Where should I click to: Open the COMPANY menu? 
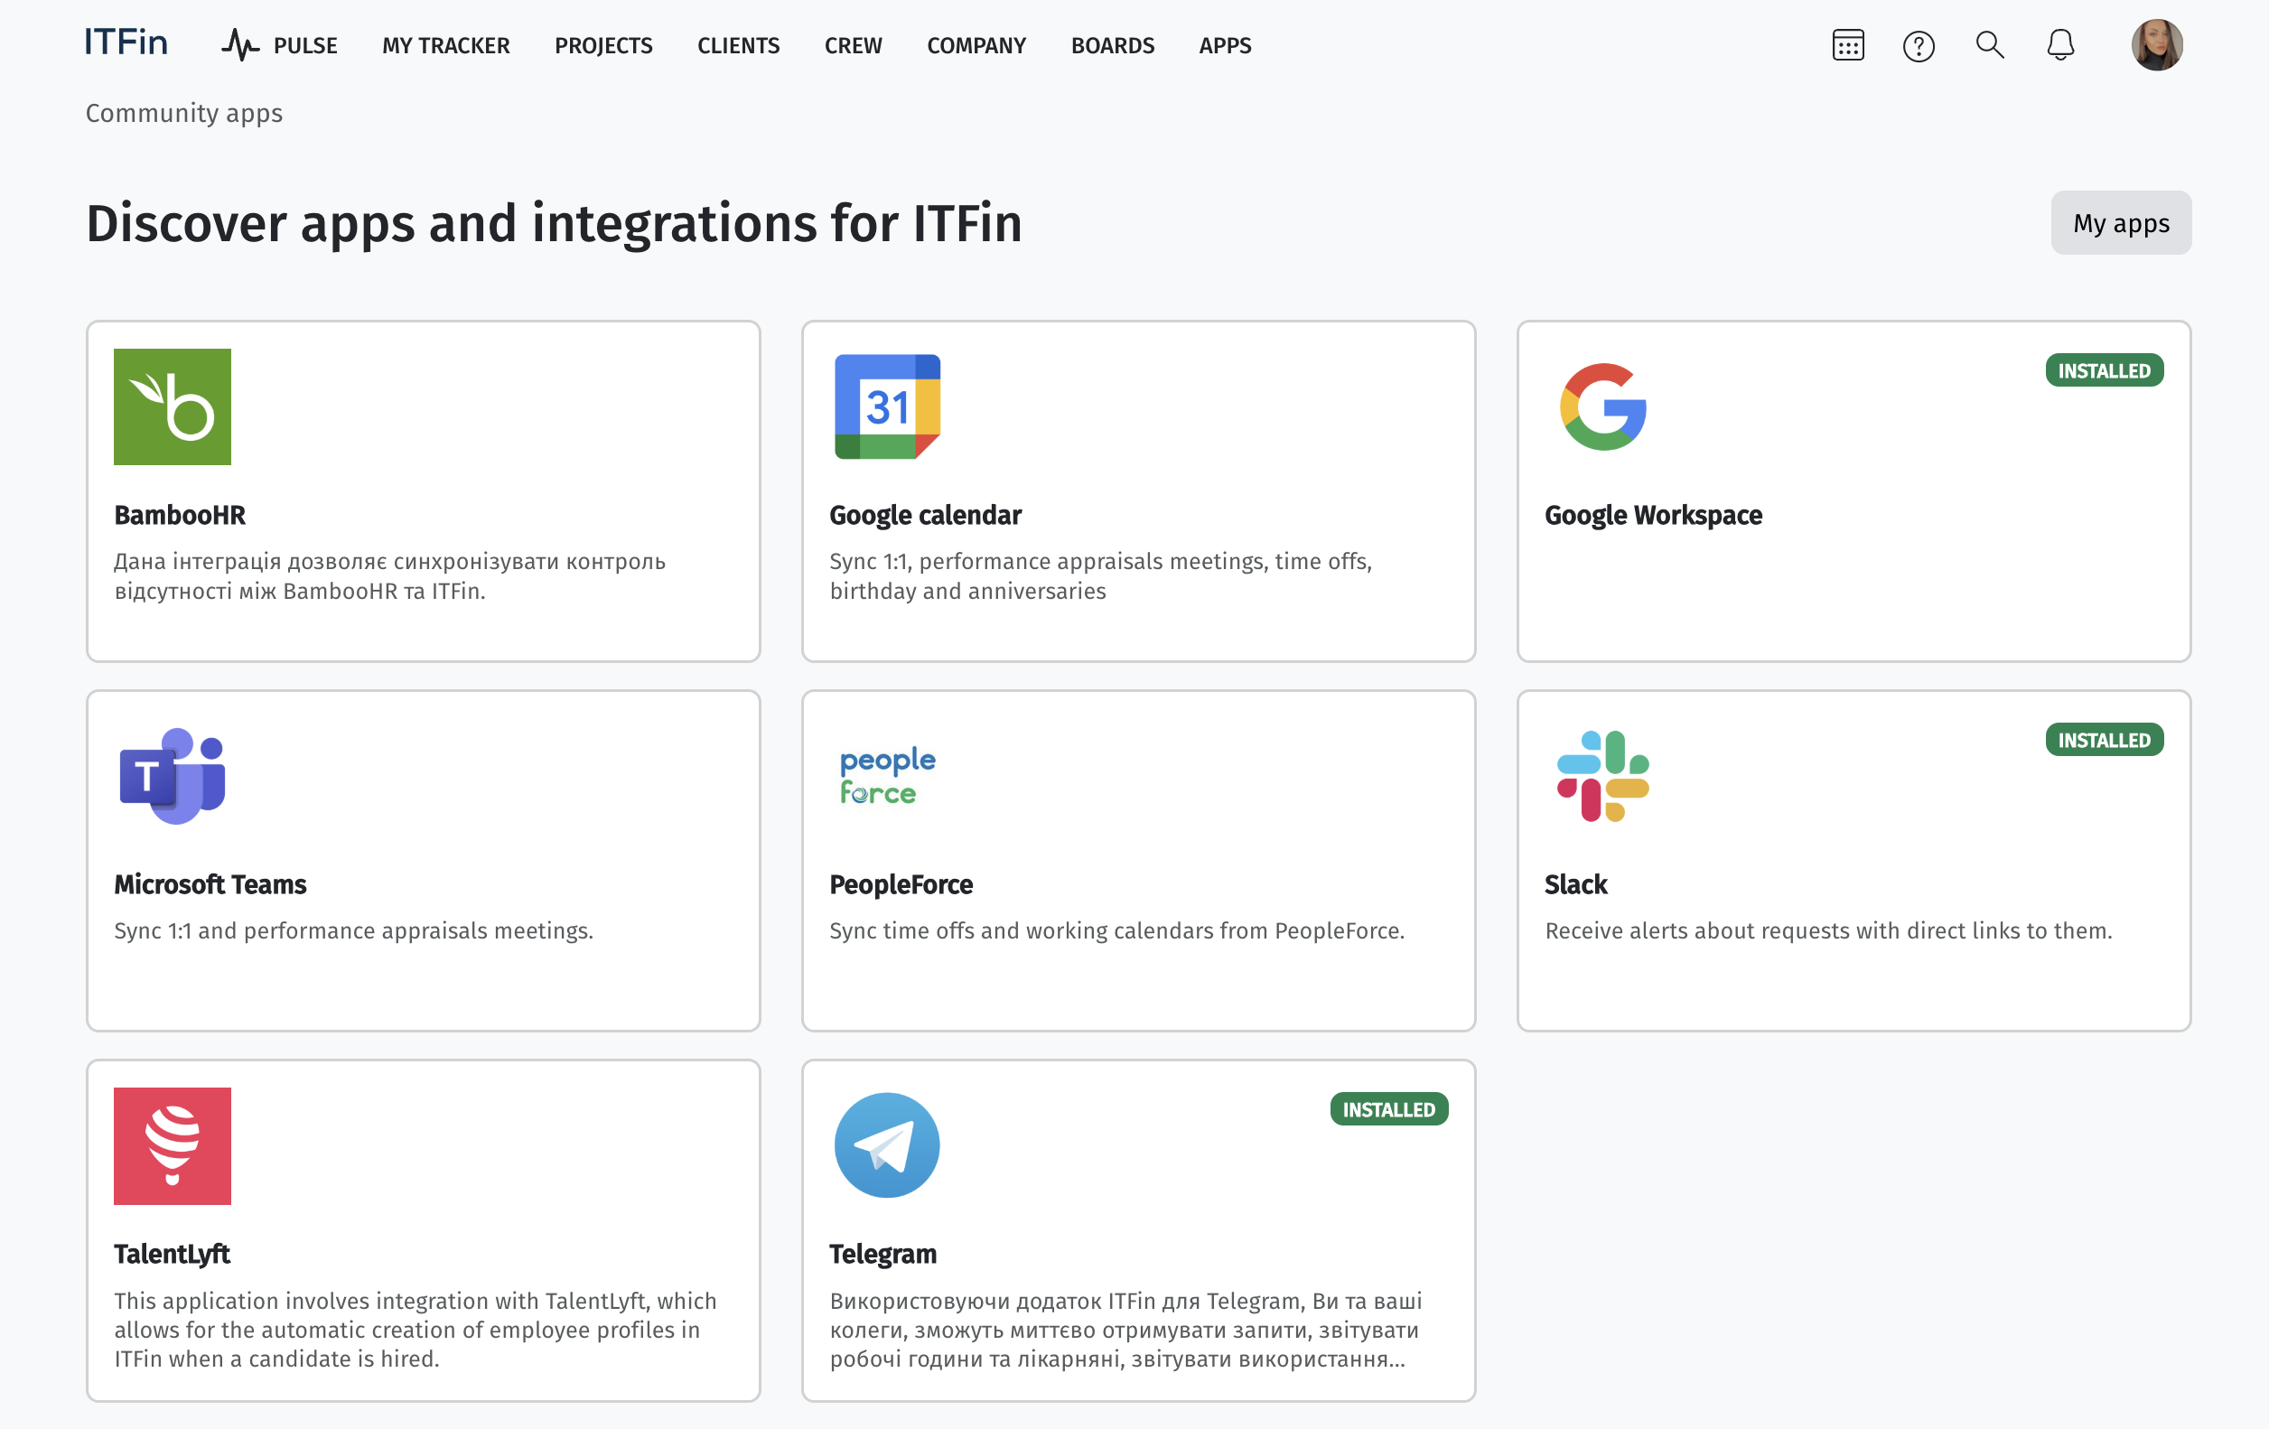(976, 45)
